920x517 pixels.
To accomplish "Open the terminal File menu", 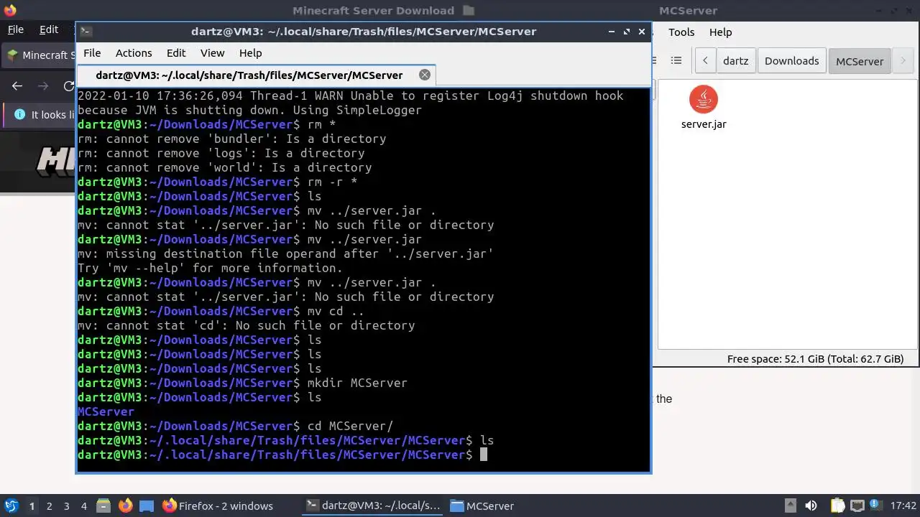I will click(92, 53).
